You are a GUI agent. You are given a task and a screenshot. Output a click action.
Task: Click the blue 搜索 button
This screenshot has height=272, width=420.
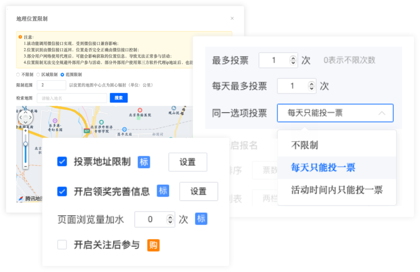click(x=119, y=98)
